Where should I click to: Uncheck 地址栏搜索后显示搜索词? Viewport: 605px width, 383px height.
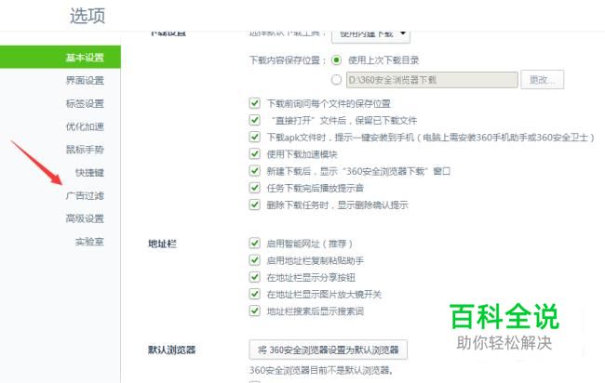coord(255,310)
